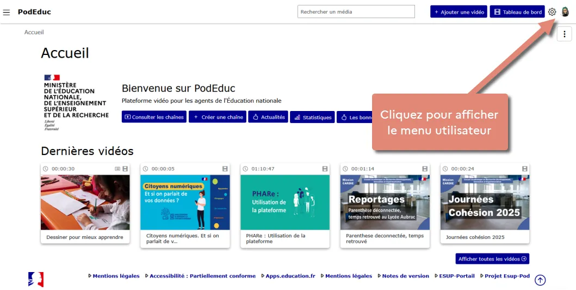Click the clock icon beside 01:10:47
The image size is (576, 290).
coord(245,169)
